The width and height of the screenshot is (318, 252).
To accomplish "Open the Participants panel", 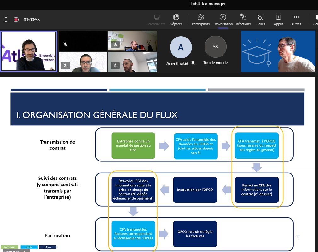I will click(200, 20).
